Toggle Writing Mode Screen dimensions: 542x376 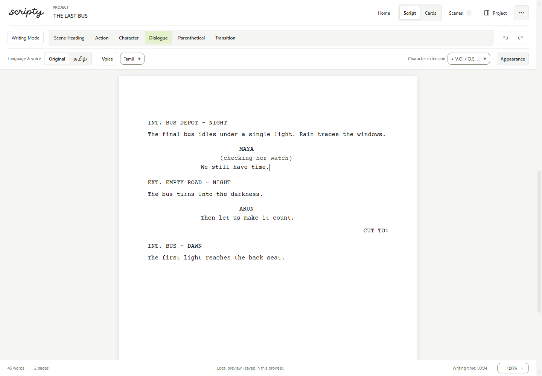(26, 38)
